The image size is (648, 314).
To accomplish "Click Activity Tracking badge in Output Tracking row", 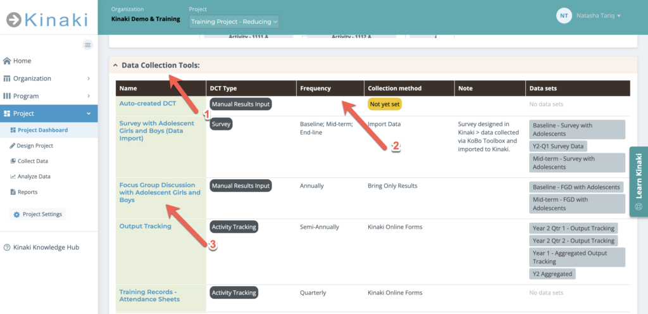I will (x=234, y=227).
